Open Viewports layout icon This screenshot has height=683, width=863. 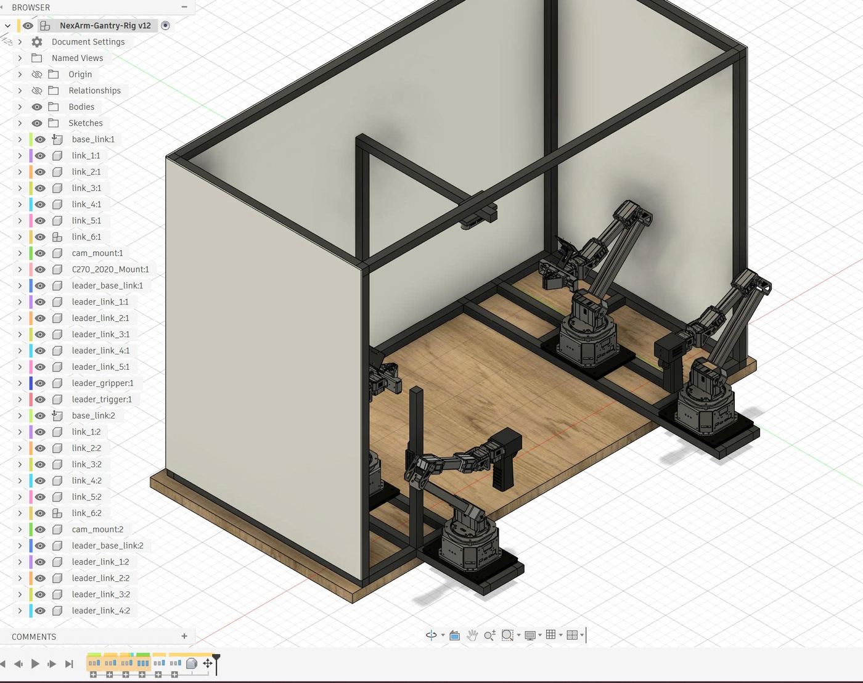tap(572, 635)
